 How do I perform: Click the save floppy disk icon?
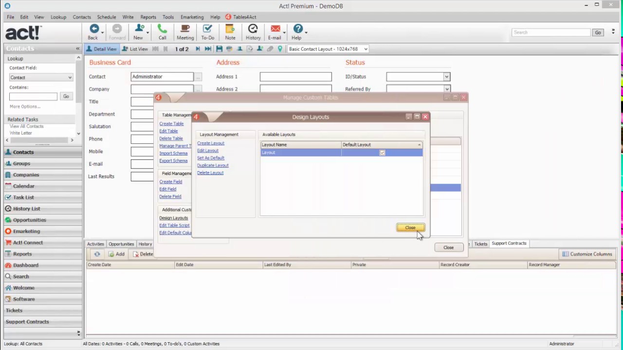coord(219,49)
